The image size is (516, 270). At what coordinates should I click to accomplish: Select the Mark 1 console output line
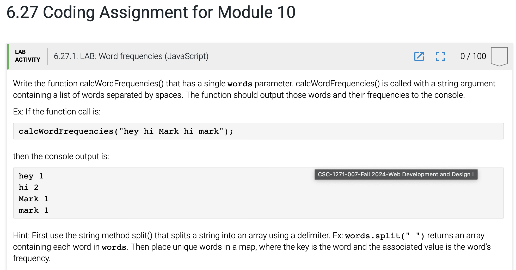33,199
